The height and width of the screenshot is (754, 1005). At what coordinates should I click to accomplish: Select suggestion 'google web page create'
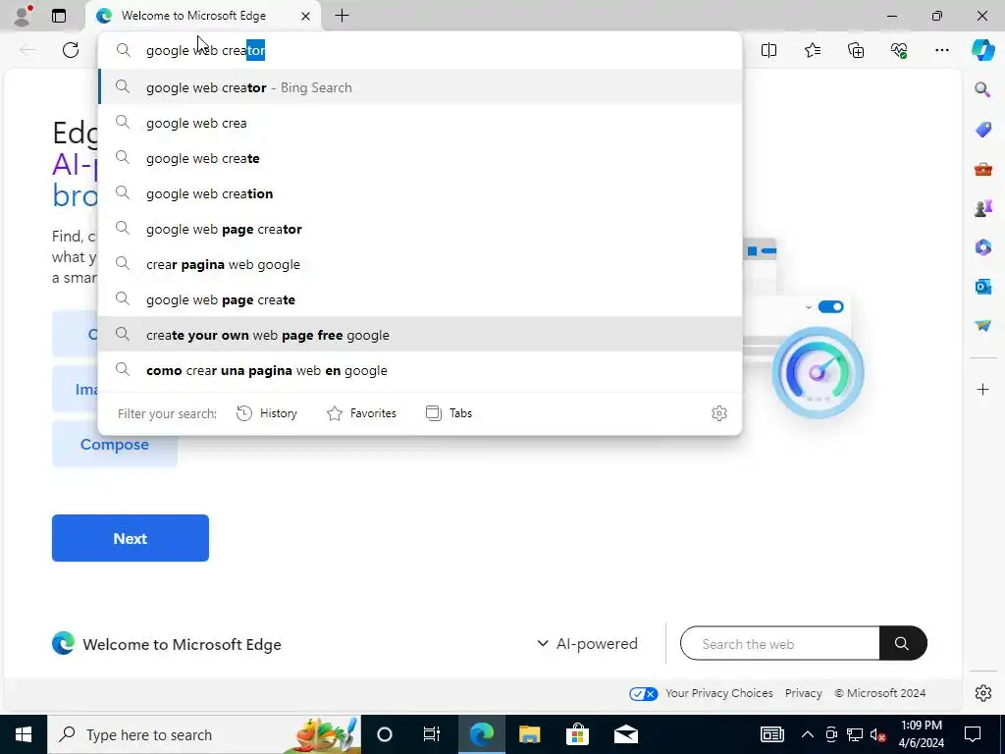tap(420, 299)
